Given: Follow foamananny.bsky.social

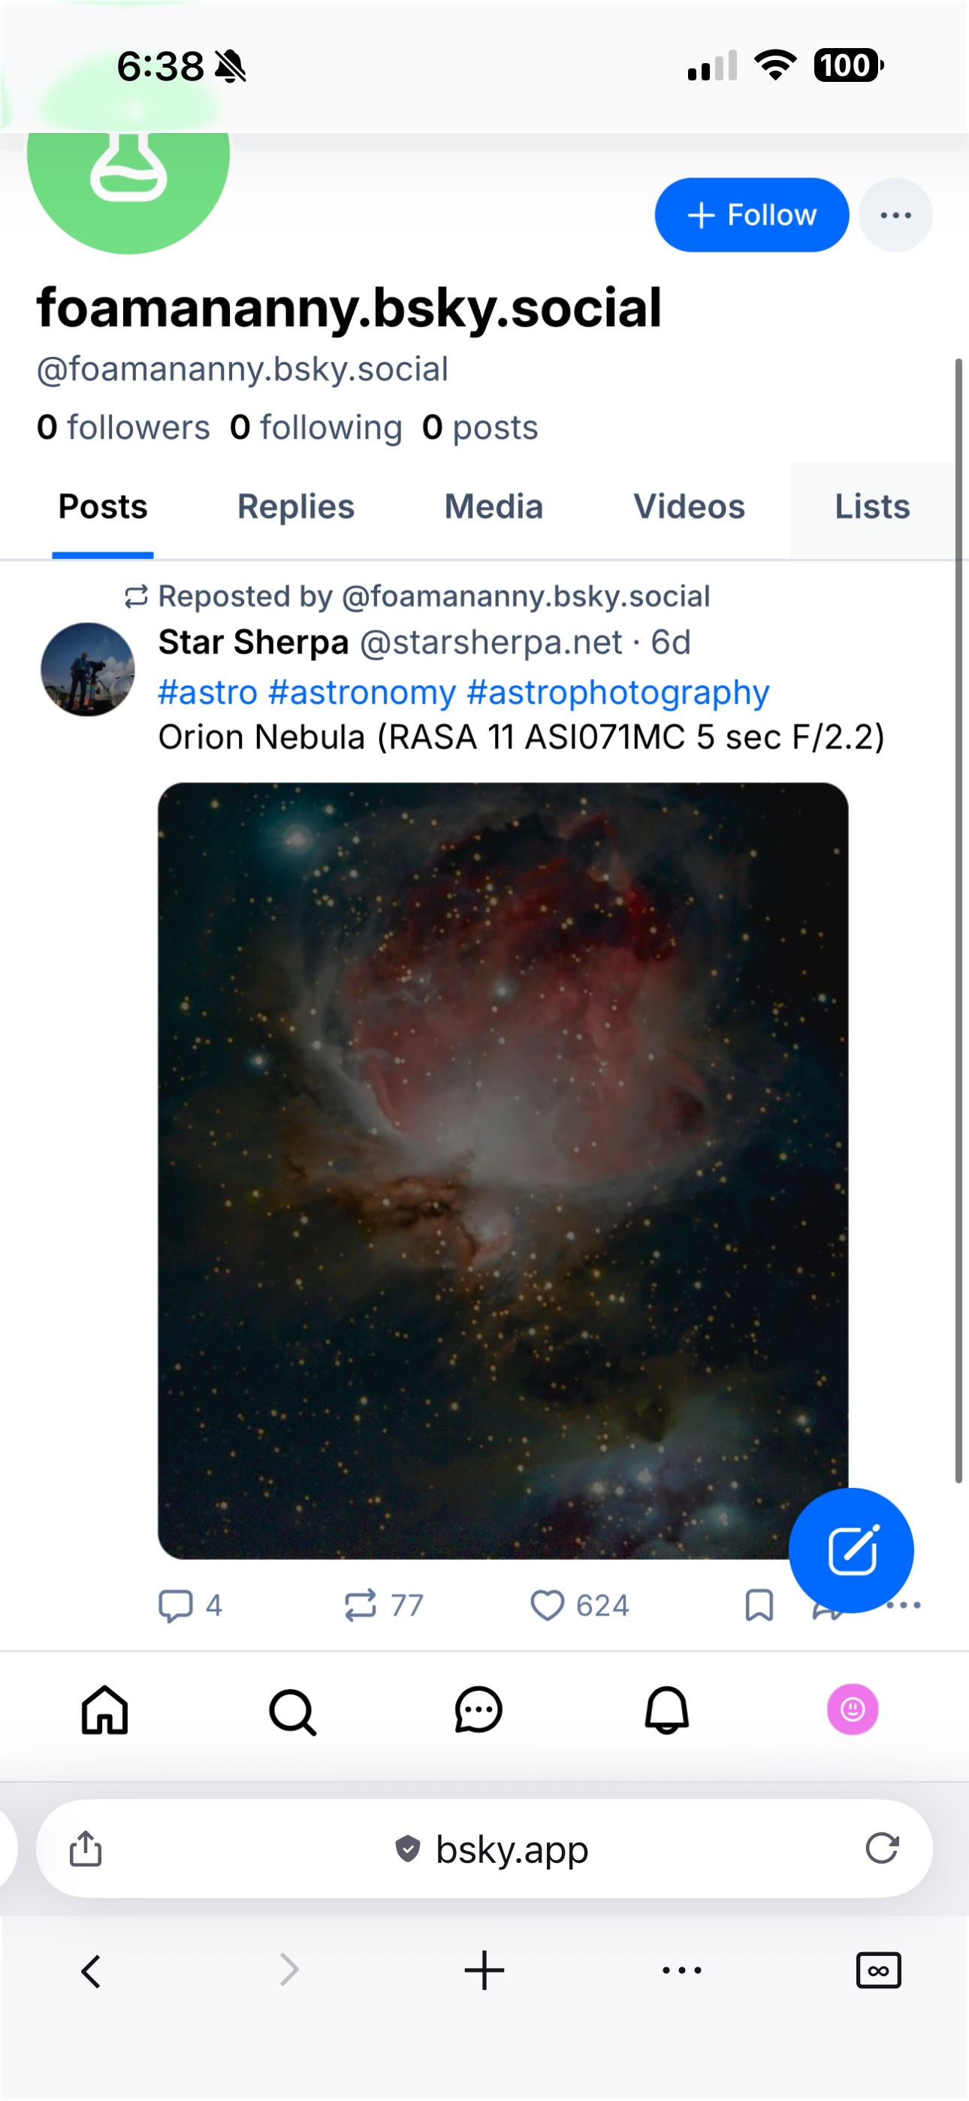Looking at the screenshot, I should coord(751,216).
